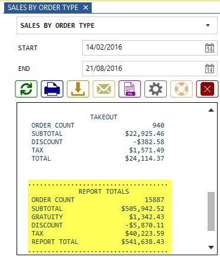The height and width of the screenshot is (257, 220).
Task: Close the SALES BY ORDER TYPE tab
Action: pyautogui.click(x=86, y=8)
